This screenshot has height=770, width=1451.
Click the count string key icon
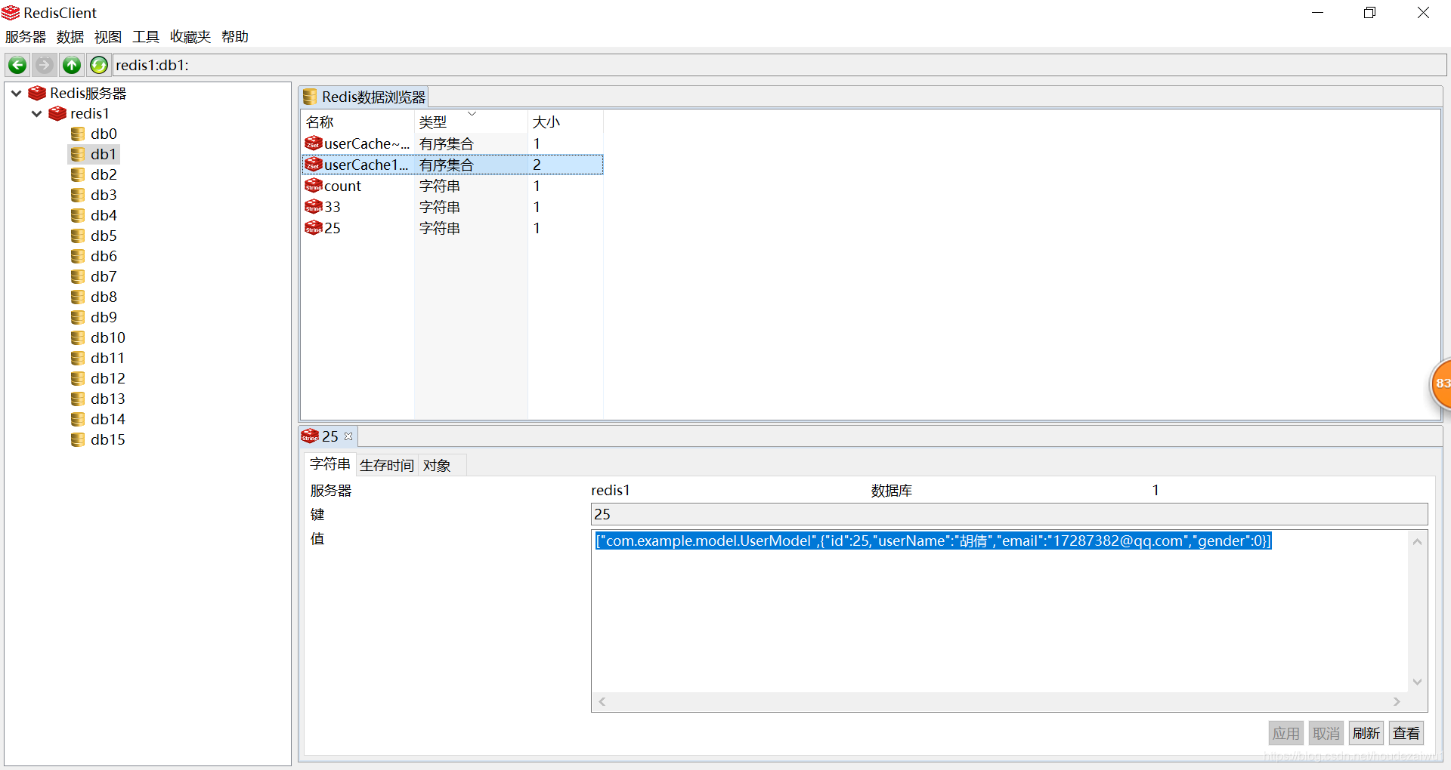(313, 185)
